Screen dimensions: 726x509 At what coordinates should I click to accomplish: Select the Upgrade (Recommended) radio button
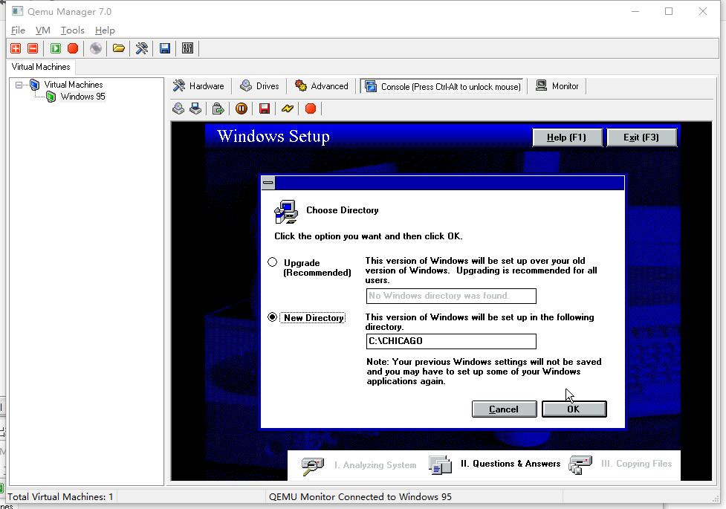click(x=272, y=262)
